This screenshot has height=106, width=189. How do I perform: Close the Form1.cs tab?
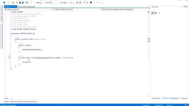pyautogui.click(x=16, y=6)
